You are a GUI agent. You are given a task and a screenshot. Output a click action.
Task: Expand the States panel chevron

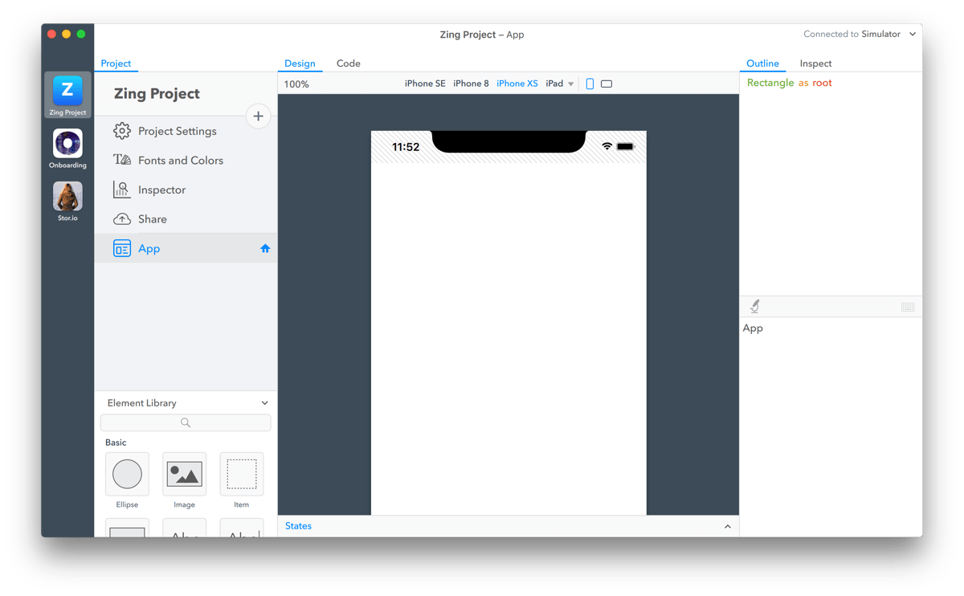coord(727,527)
